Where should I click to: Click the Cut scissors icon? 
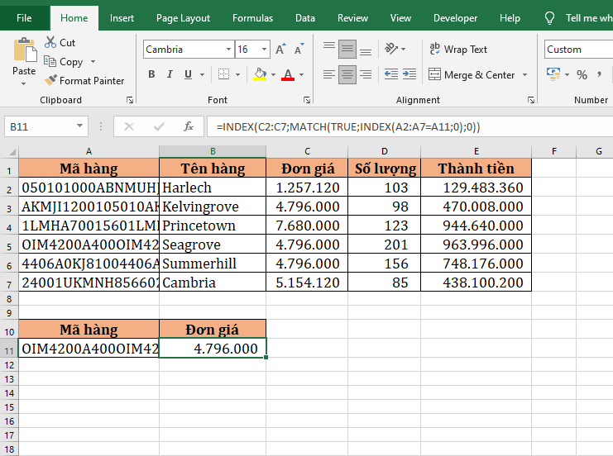tap(50, 43)
